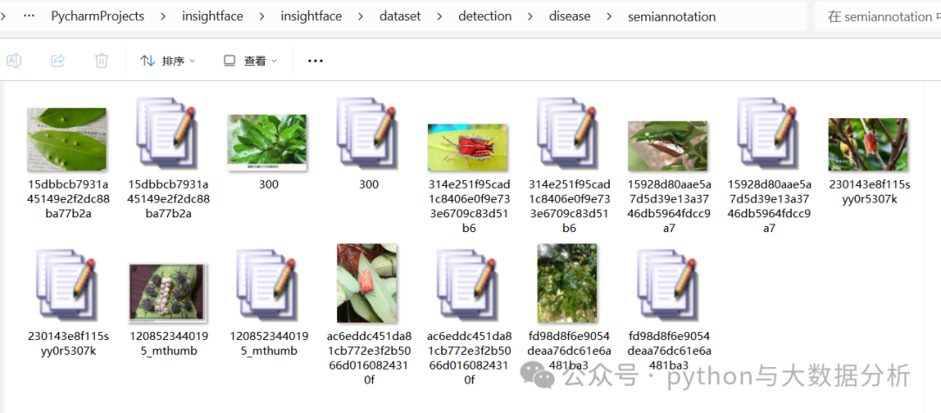This screenshot has width=941, height=413.
Task: Select the green leaves image 15dbbcb7931a thumbnail
Action: pos(67,139)
